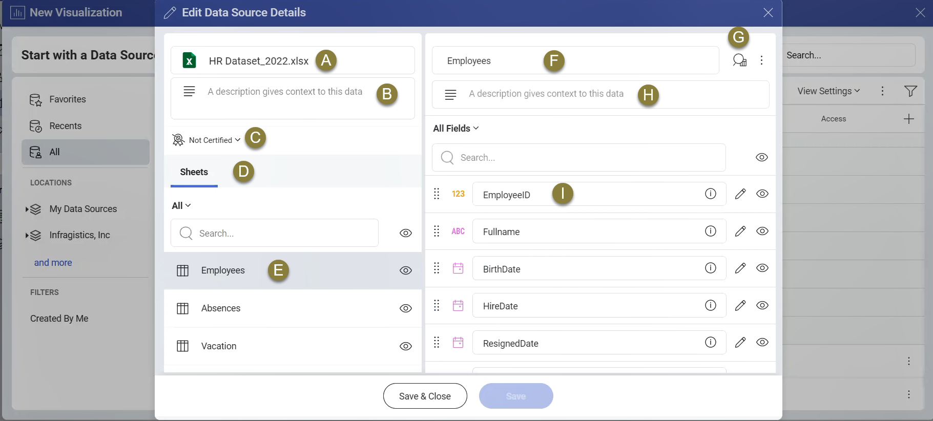Expand the Infragistics, Inc tree node
This screenshot has height=421, width=933.
pyautogui.click(x=27, y=235)
